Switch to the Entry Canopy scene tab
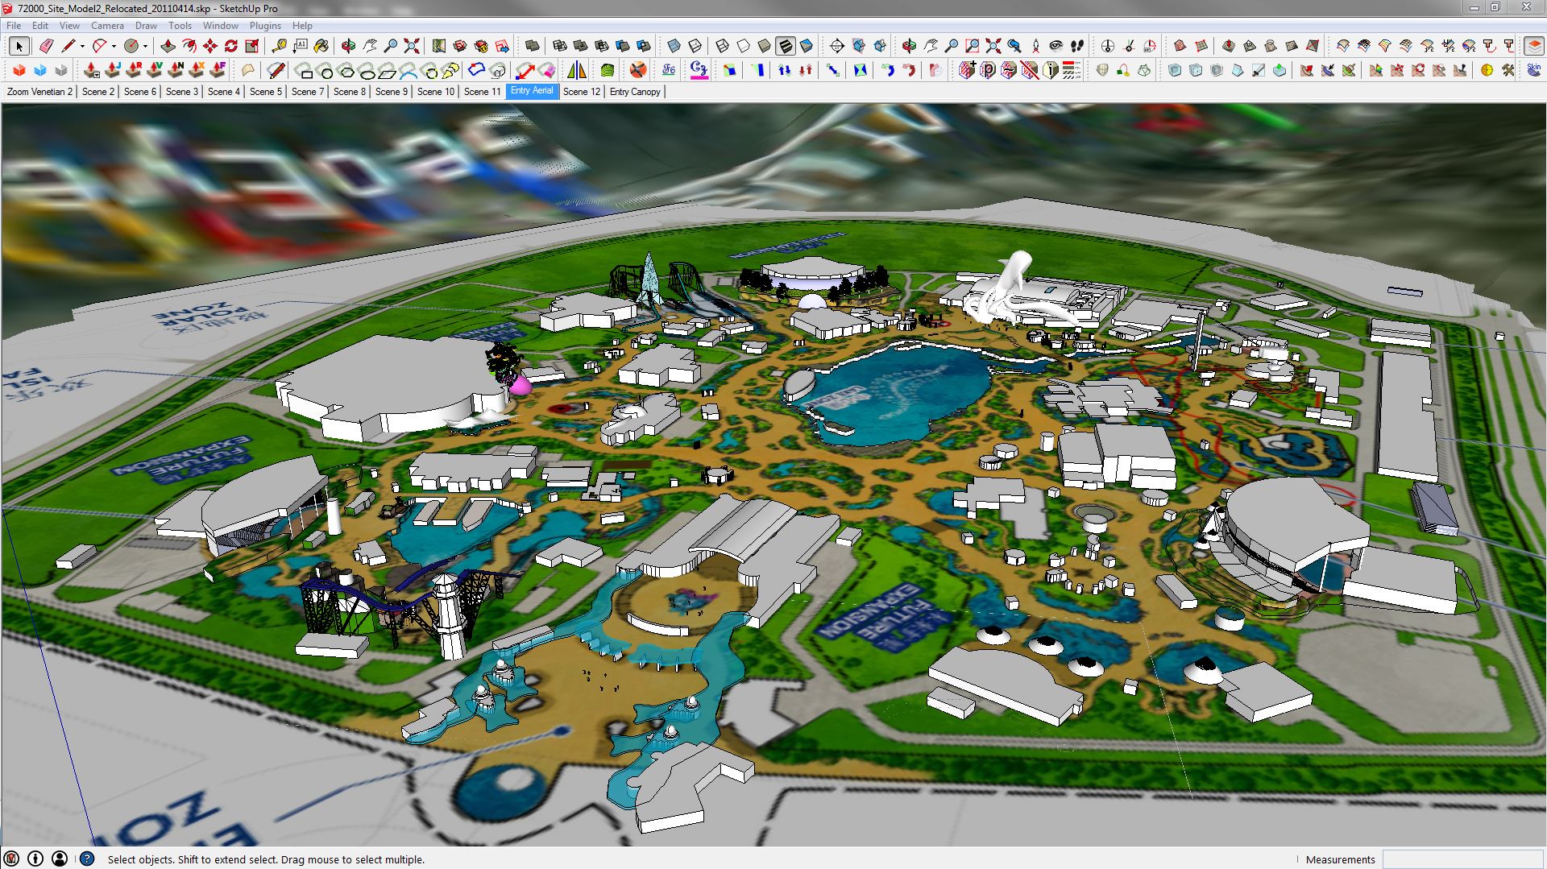 tap(634, 92)
